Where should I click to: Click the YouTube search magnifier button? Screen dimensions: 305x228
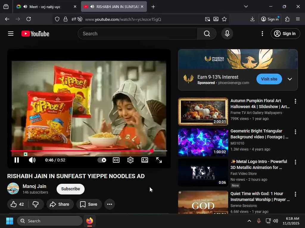(x=207, y=34)
